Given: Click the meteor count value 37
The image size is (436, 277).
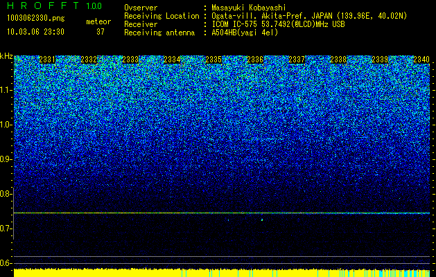Looking at the screenshot, I should click(x=100, y=32).
